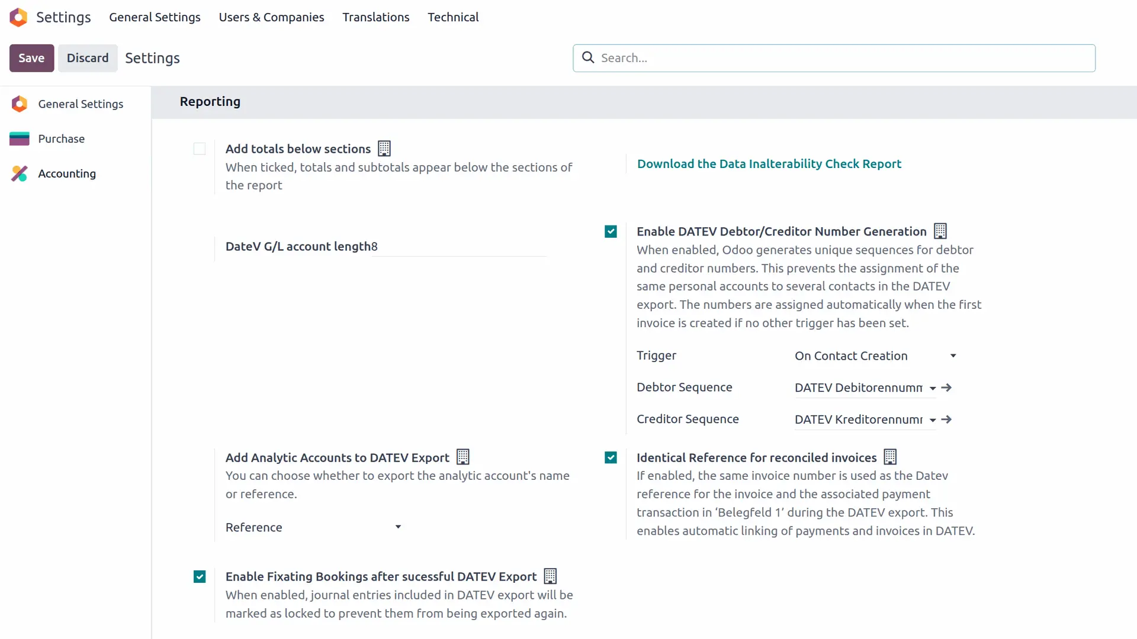
Task: Click the enterprise icon next to Add totals below sections
Action: tap(384, 148)
